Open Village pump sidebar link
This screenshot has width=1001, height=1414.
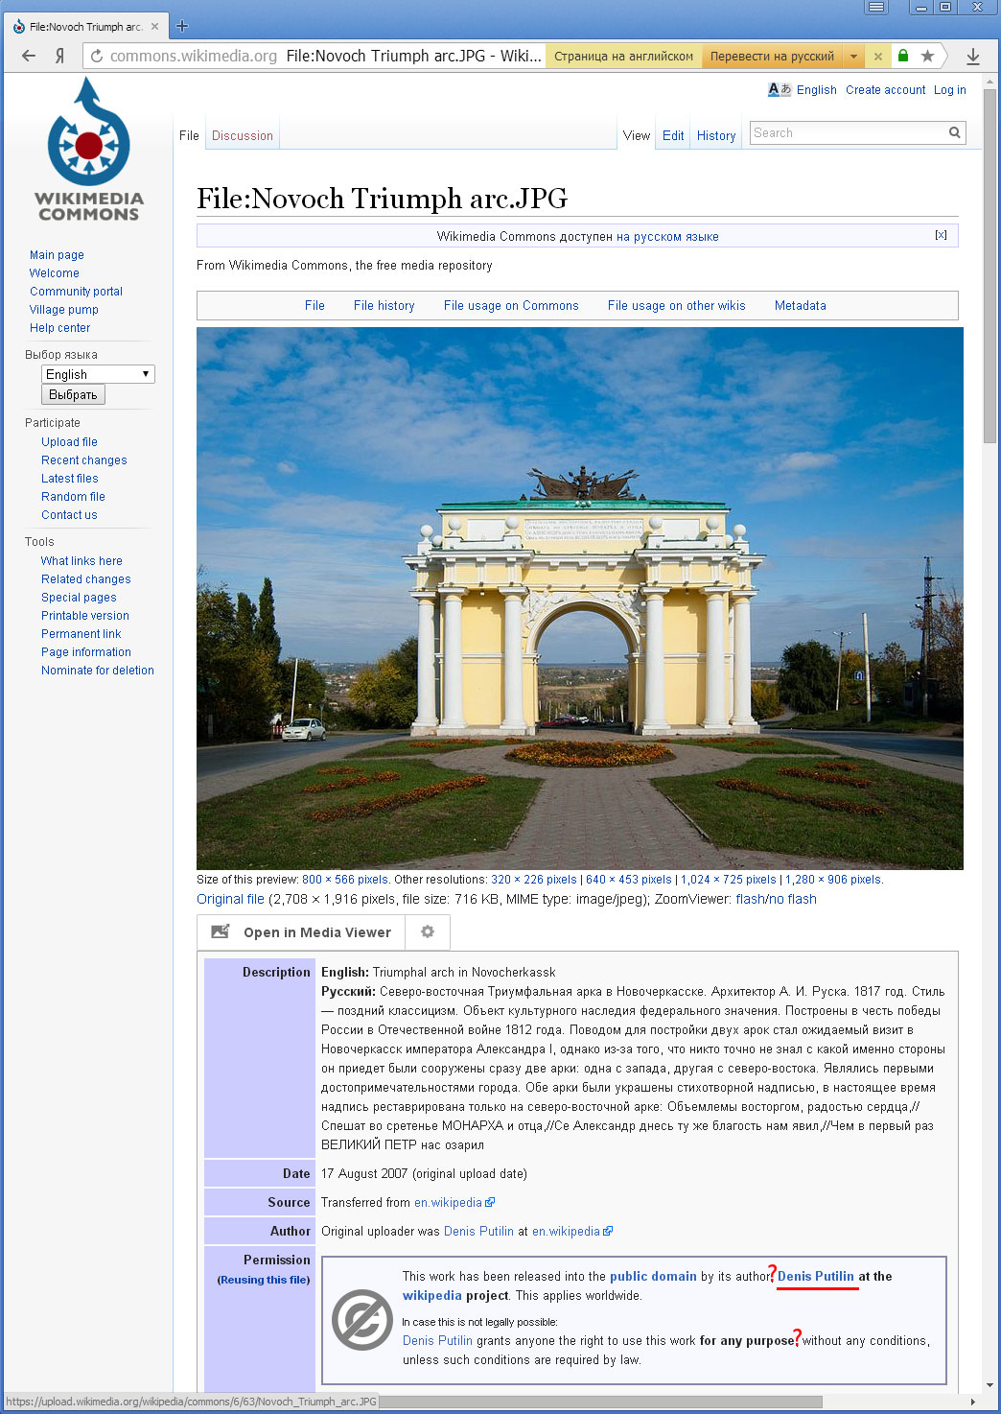64,310
